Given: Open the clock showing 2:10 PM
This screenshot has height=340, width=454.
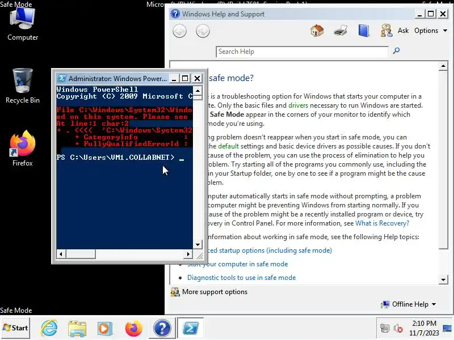Looking at the screenshot, I should coord(424,328).
